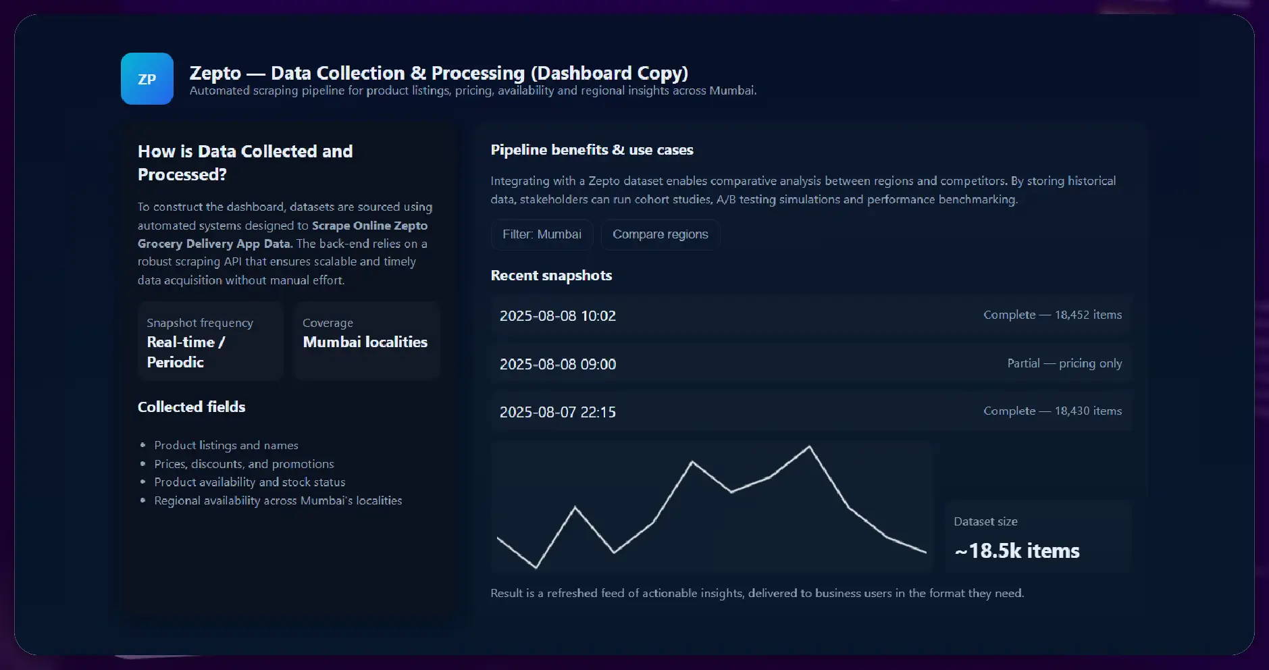Click the ZP logo icon
Screen dimensions: 1269x670
[x=147, y=79]
